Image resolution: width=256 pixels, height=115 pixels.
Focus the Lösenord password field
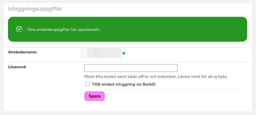(x=131, y=68)
